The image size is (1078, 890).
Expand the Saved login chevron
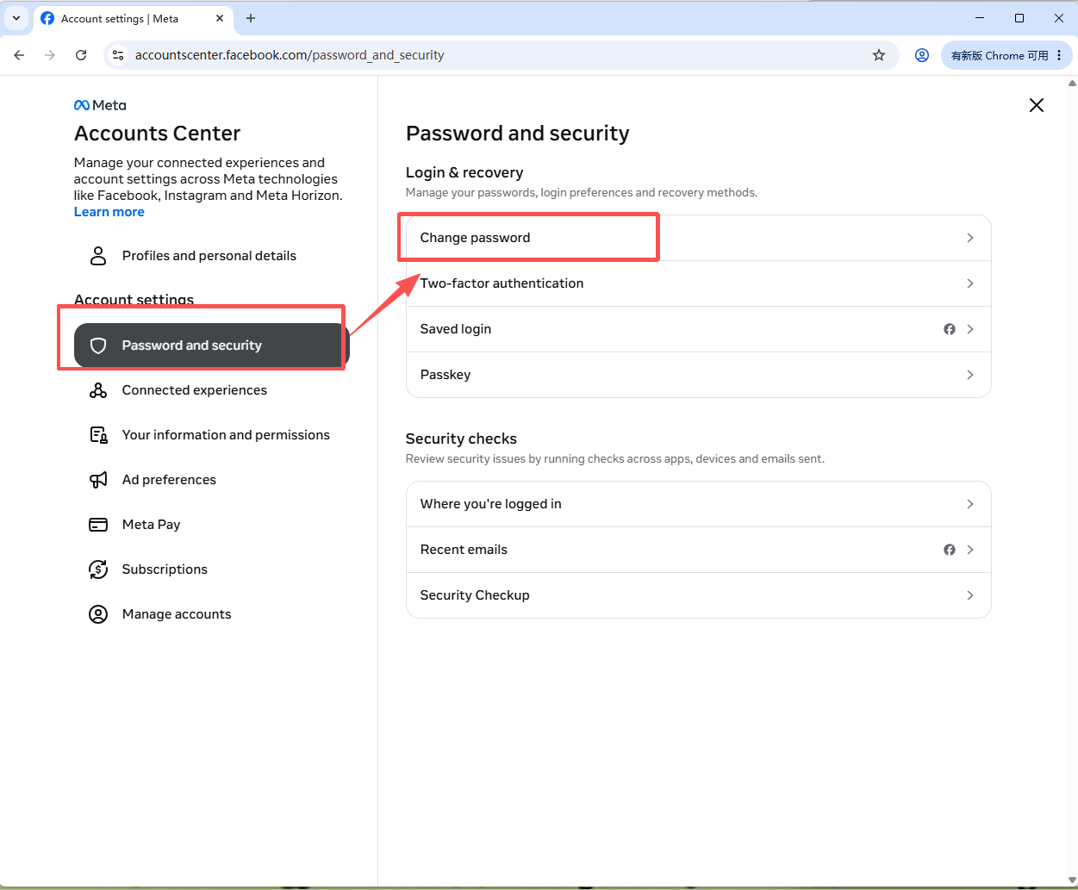970,329
